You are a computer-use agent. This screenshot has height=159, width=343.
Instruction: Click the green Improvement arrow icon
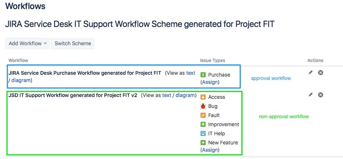click(x=203, y=124)
